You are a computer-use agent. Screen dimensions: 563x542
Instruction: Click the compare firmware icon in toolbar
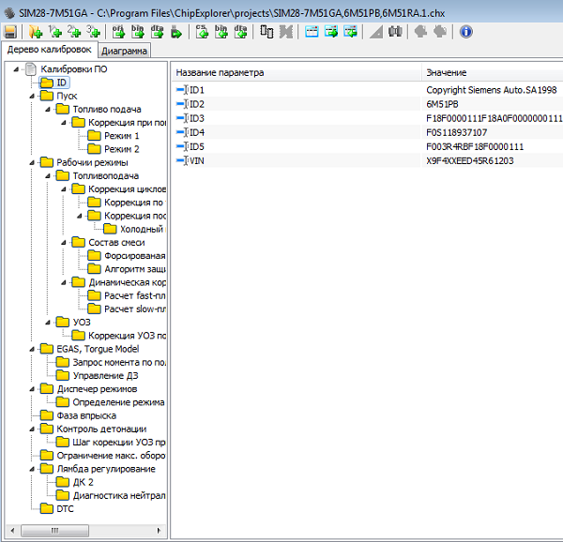(x=266, y=31)
